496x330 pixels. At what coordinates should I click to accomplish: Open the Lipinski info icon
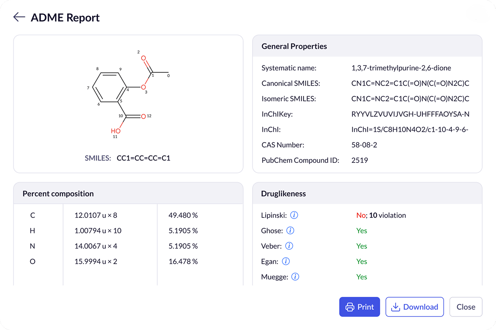pyautogui.click(x=294, y=215)
